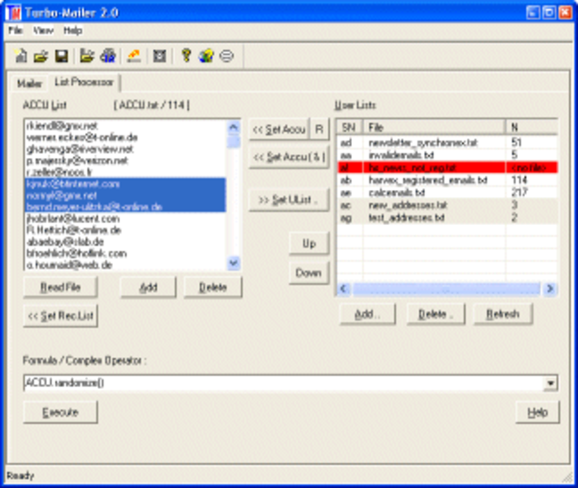
Task: Click into the ACCU.randomize() formula field
Action: pyautogui.click(x=283, y=383)
